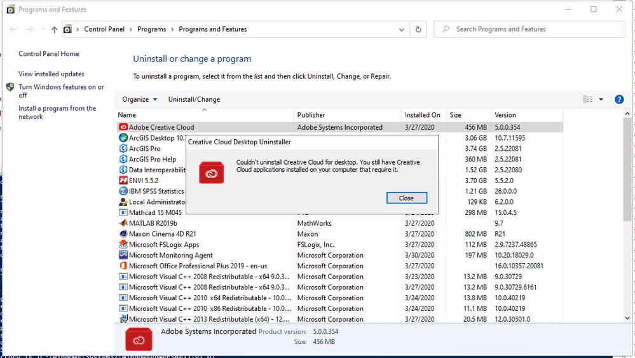The height and width of the screenshot is (358, 635).
Task: Click the 3/30/2020 installed date cell
Action: pos(420,255)
